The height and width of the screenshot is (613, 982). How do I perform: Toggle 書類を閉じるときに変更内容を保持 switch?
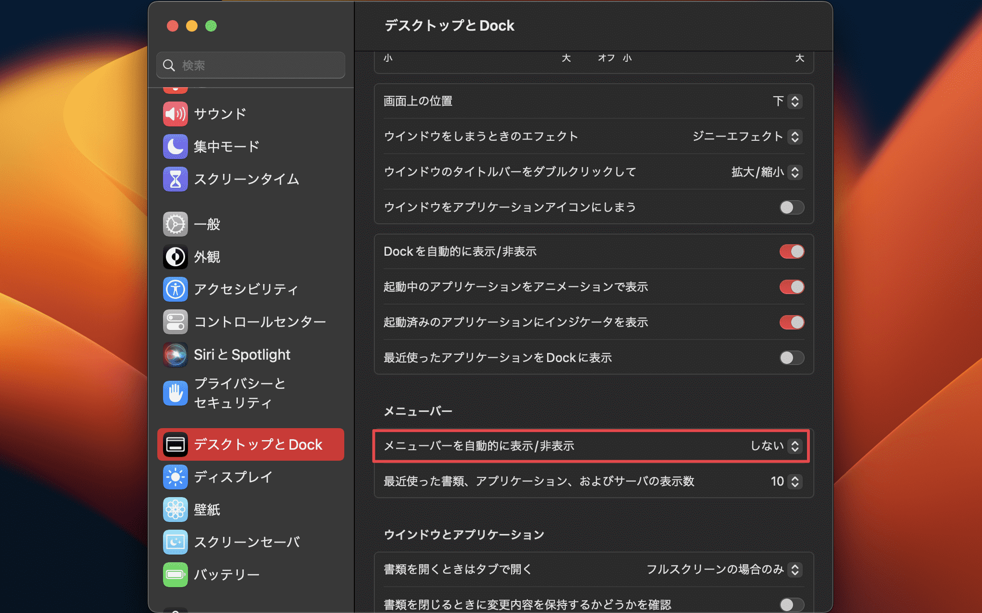coord(792,605)
